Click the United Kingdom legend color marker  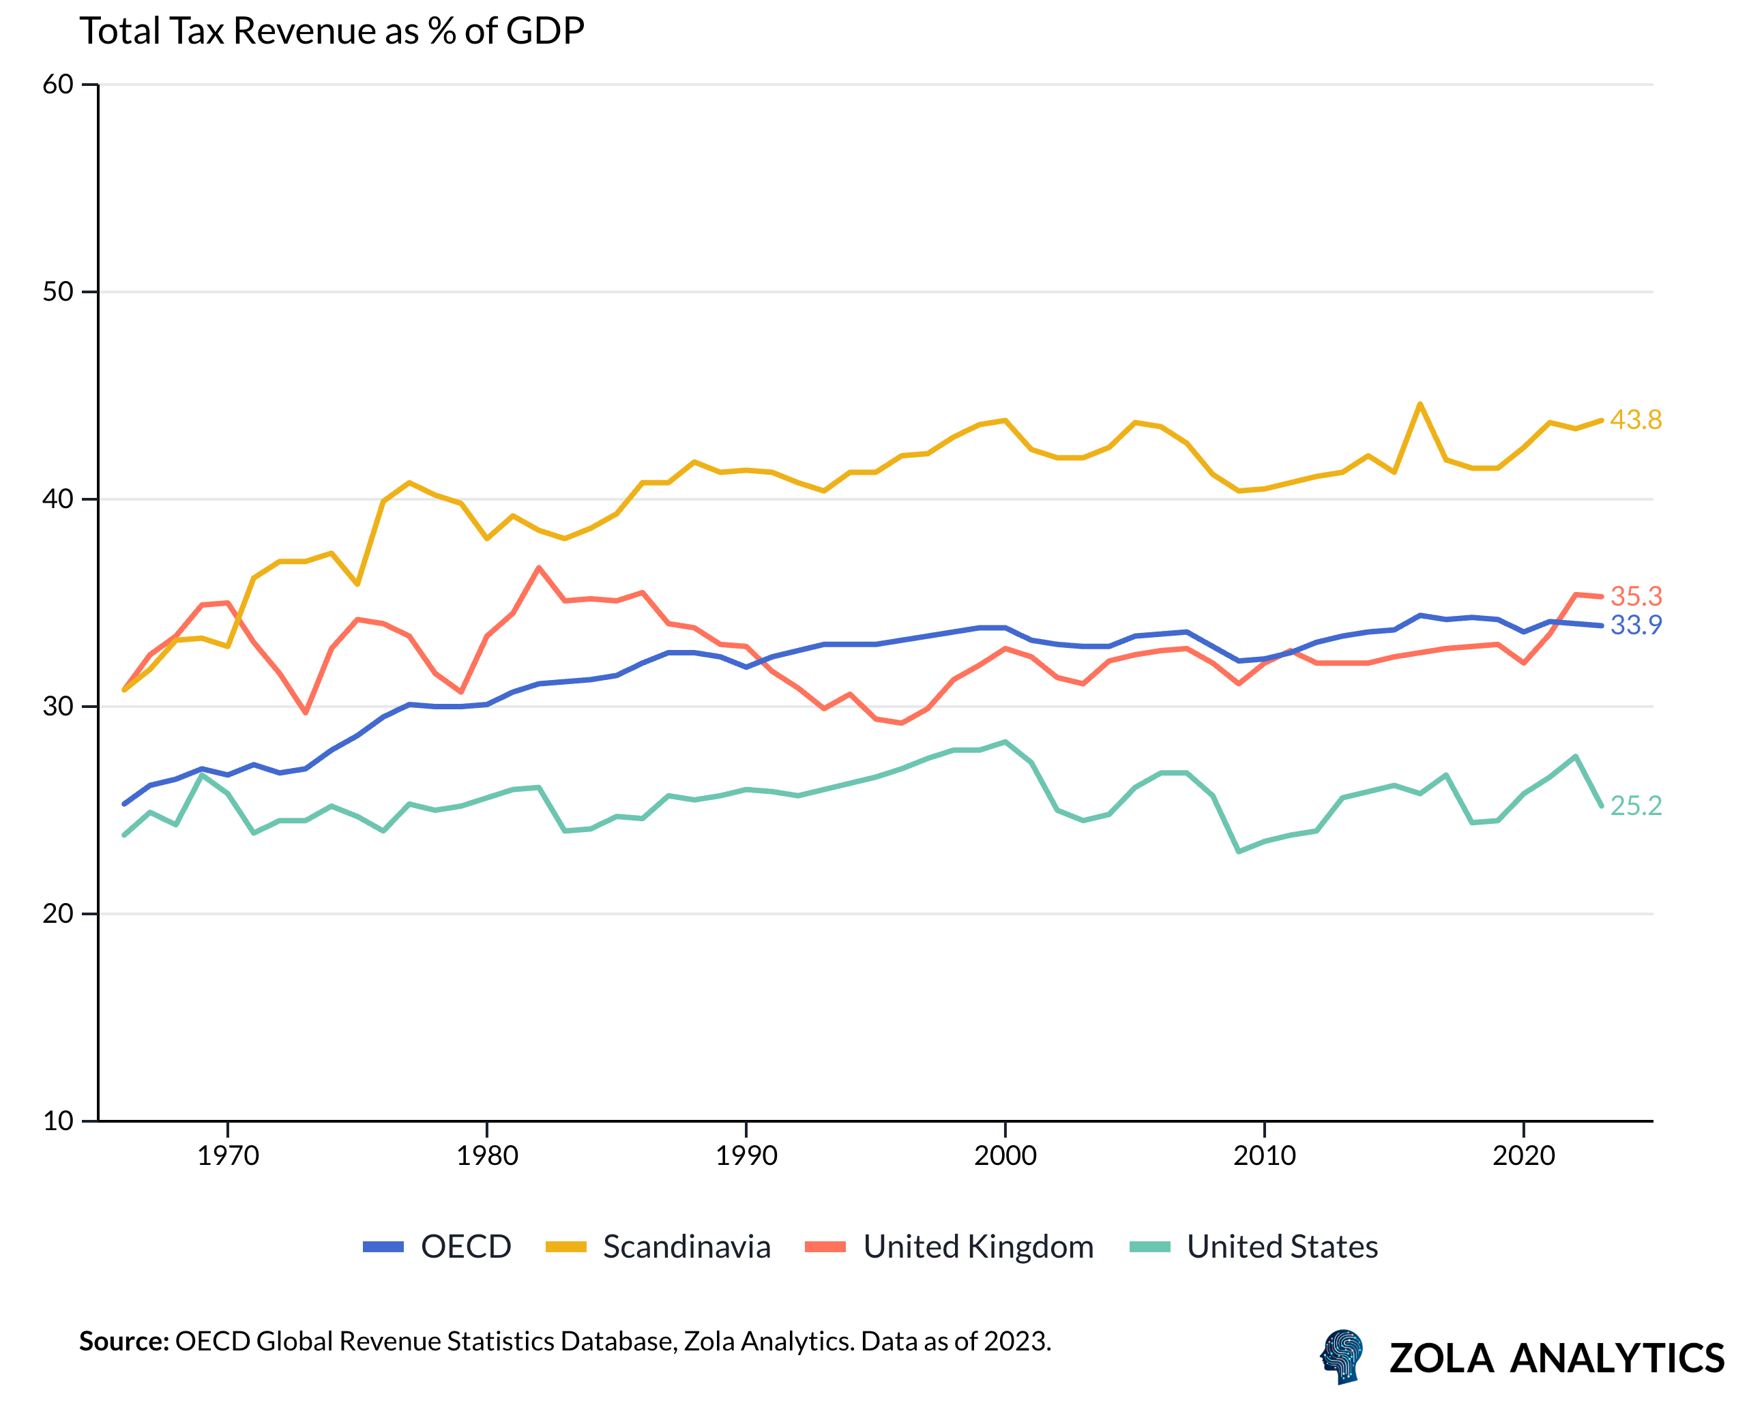coord(825,1247)
